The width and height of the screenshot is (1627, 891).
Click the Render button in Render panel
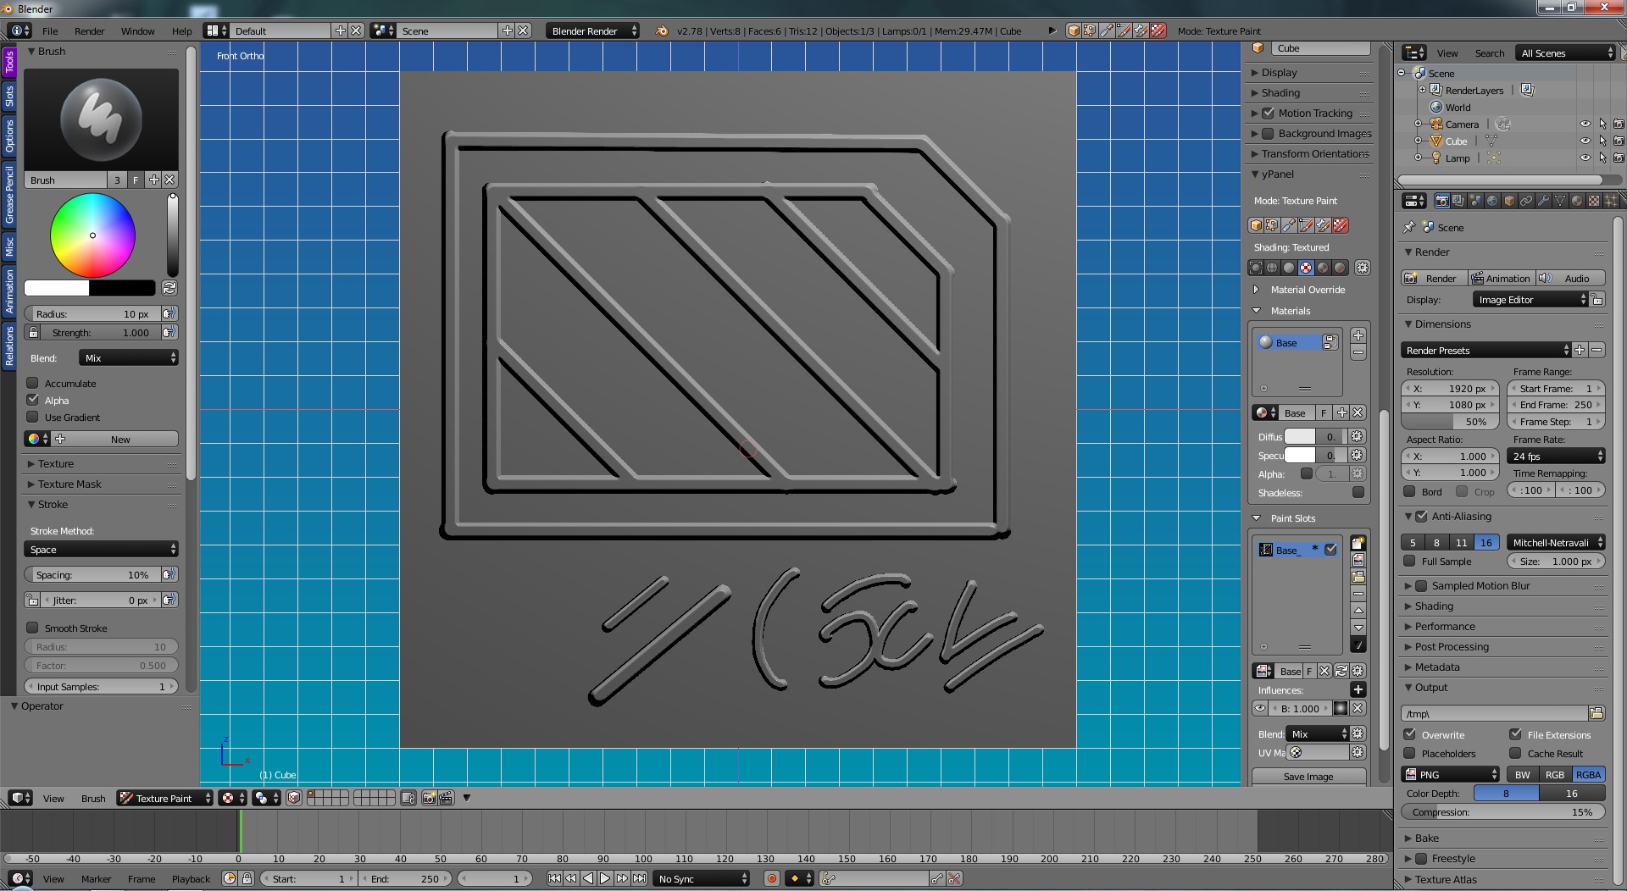[1434, 278]
